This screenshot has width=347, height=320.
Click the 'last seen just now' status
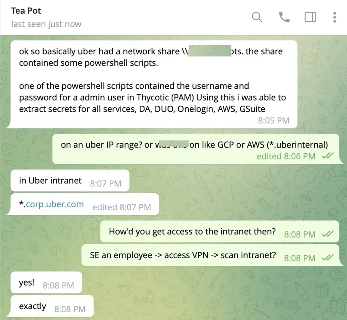46,24
